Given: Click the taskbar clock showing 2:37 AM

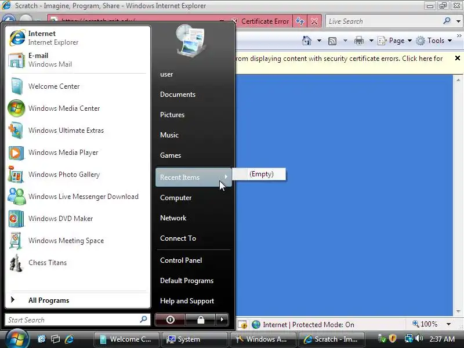Looking at the screenshot, I should (442, 339).
